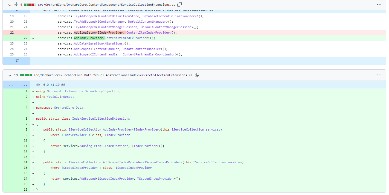Click 'DefaultContentManagerSession' on line 21
Viewport: 389px width, 195px height.
click(x=166, y=27)
